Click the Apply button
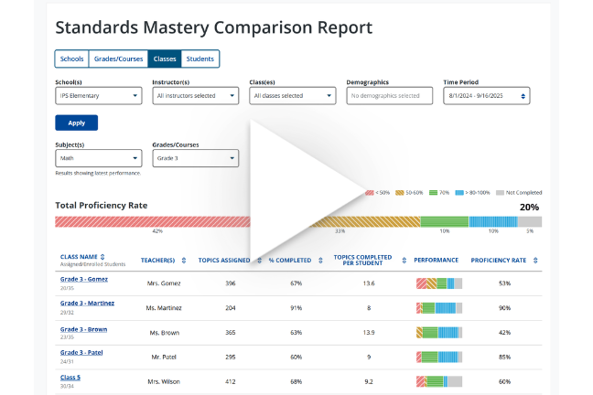593x395 pixels. coord(76,123)
